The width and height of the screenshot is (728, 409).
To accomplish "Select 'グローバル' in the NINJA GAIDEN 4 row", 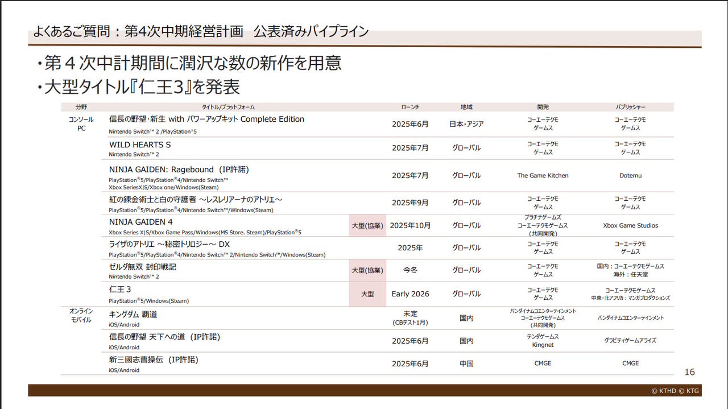I will 466,225.
